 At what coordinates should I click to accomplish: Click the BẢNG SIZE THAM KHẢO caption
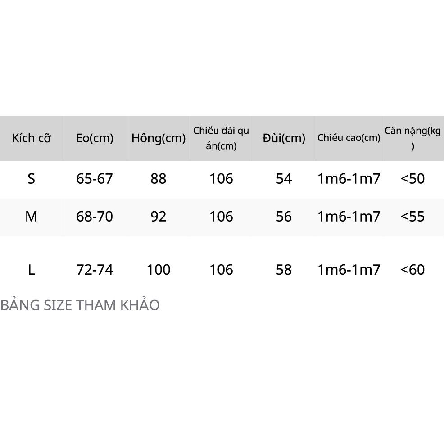(80, 305)
